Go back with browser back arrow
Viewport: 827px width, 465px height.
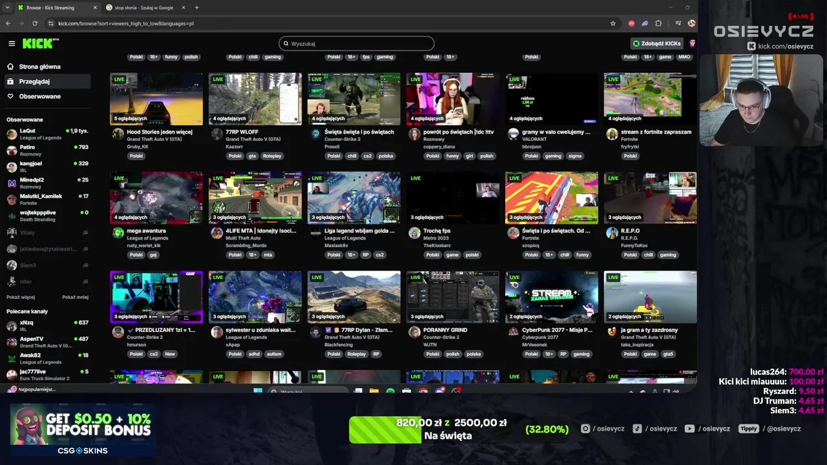[8, 23]
